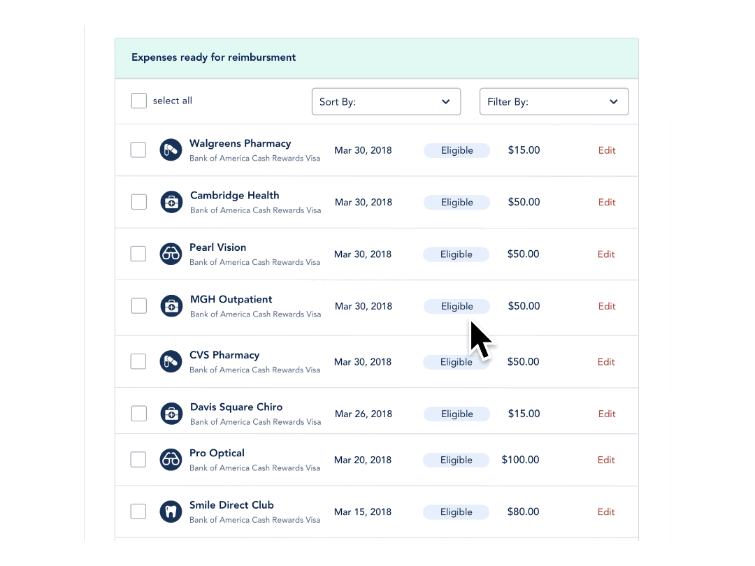Click the Eligible badge for Walgreens Pharmacy

coord(457,150)
